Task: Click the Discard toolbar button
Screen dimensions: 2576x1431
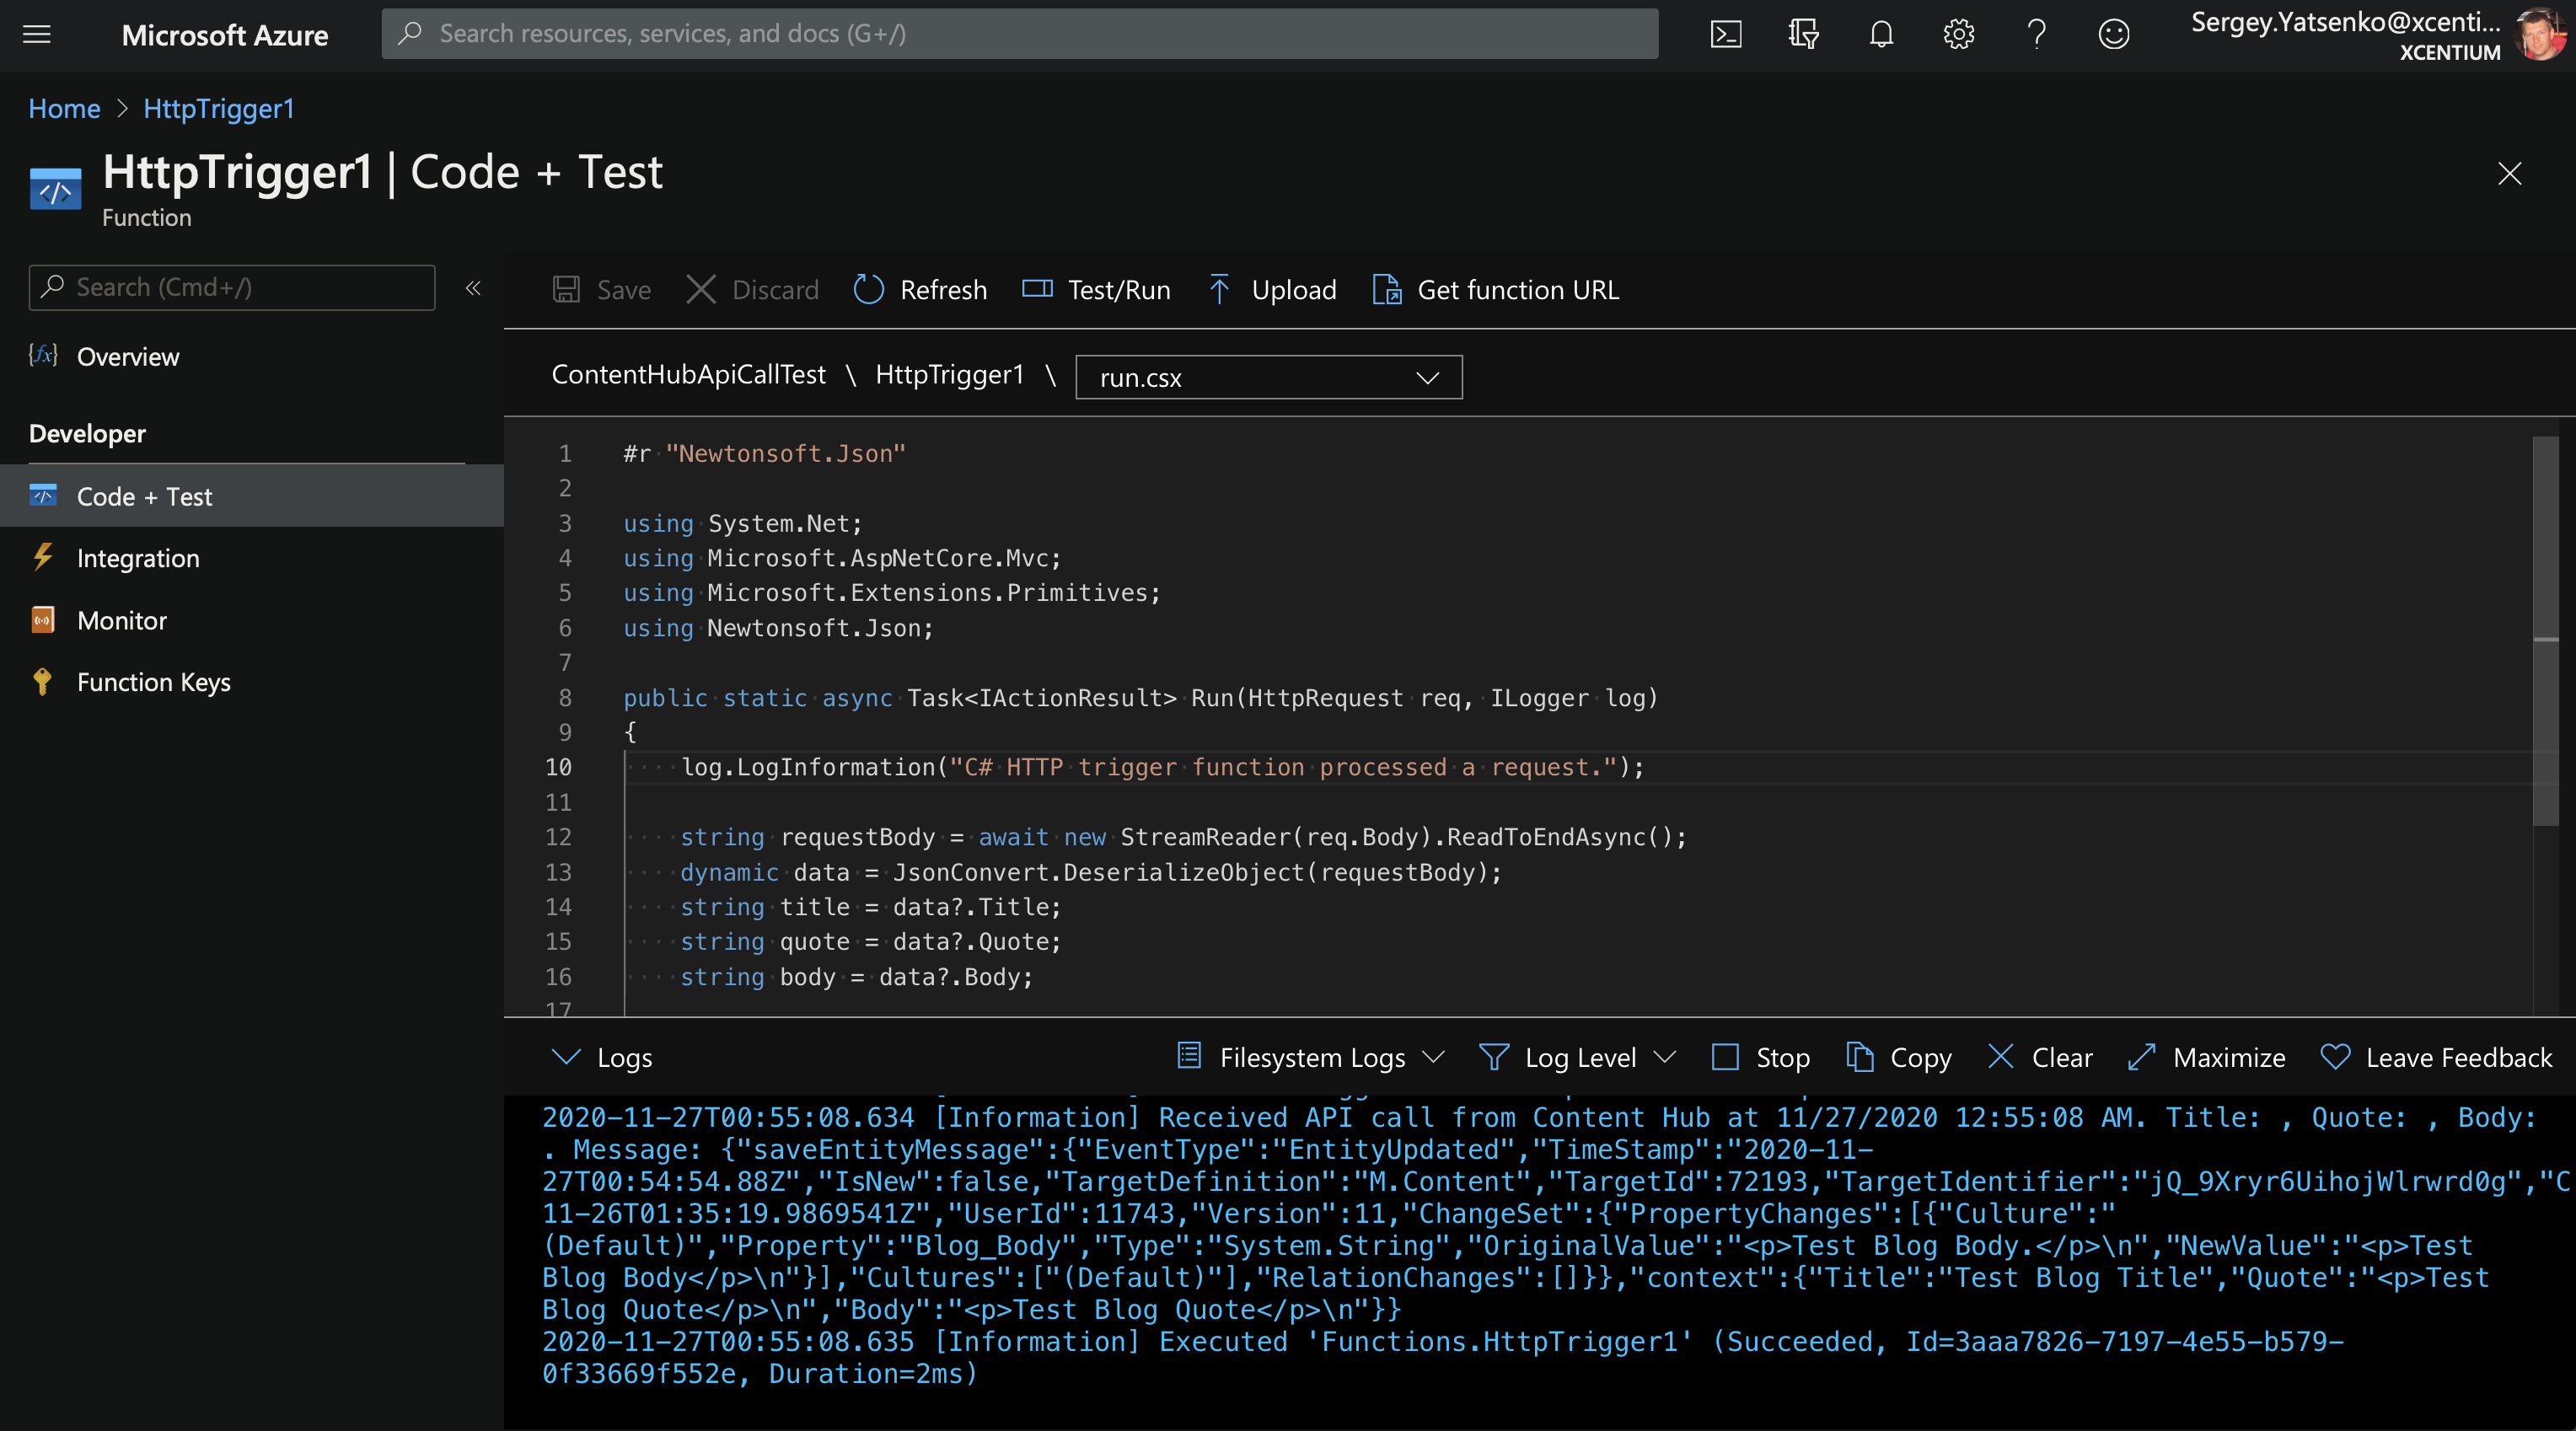Action: pyautogui.click(x=753, y=290)
